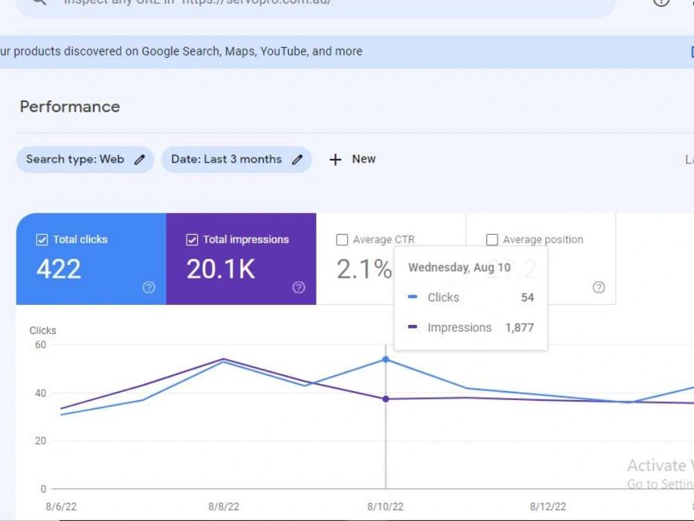
Task: Open help icon on Total impressions card
Action: click(298, 288)
